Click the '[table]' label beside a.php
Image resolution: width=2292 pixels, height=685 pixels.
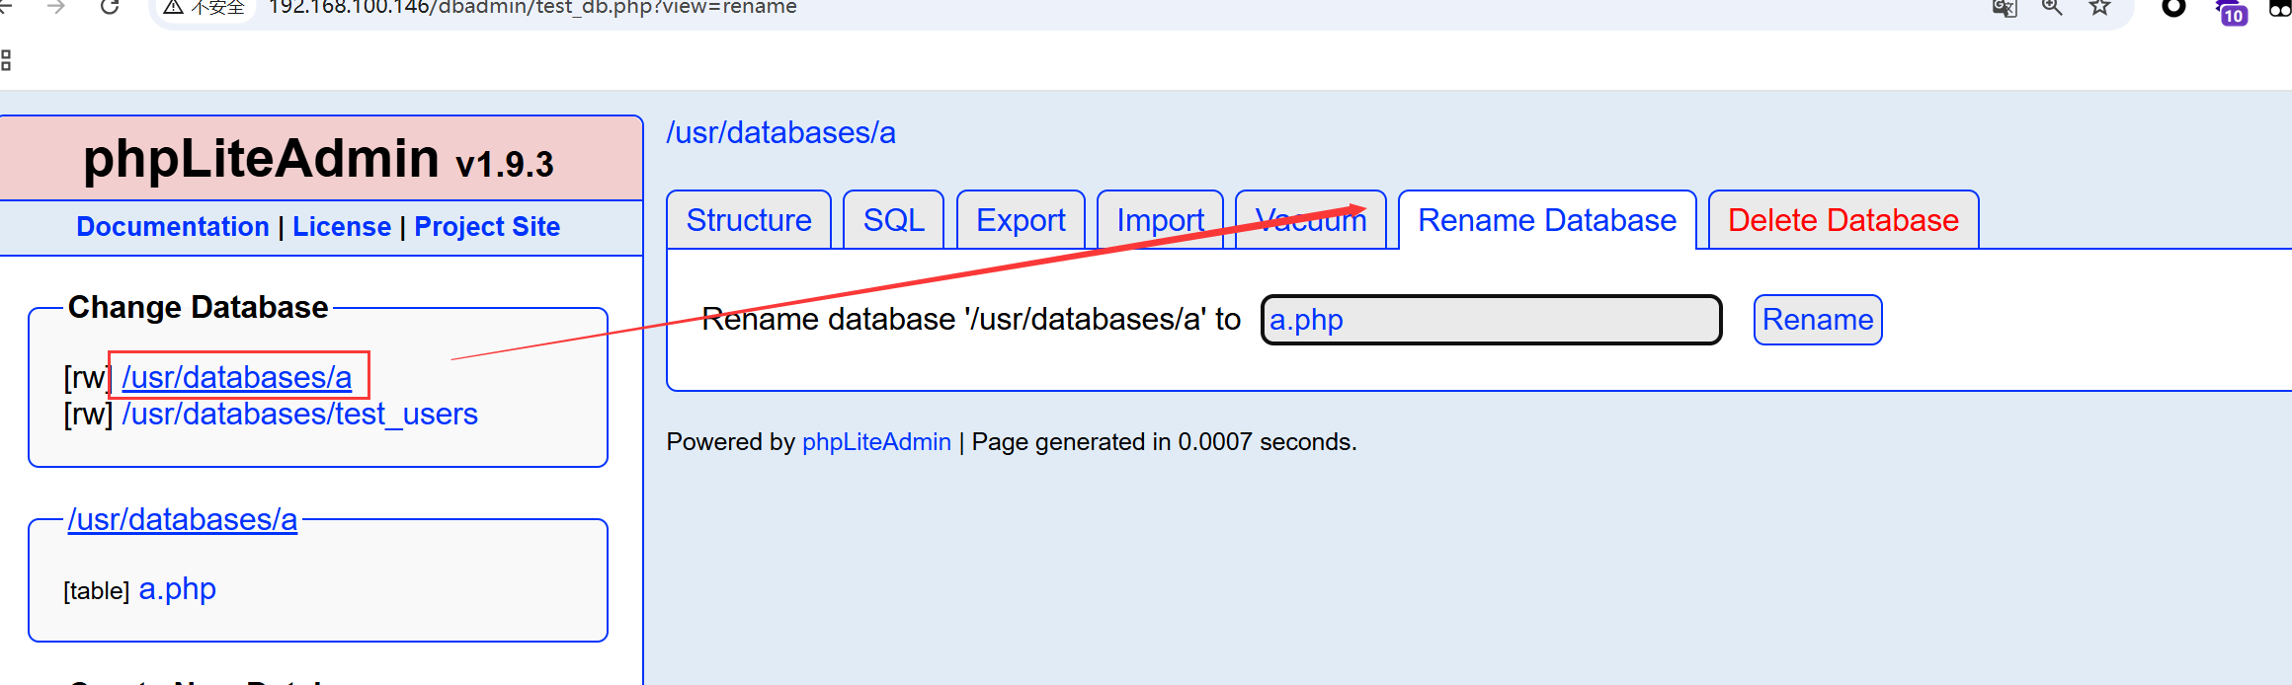[97, 591]
